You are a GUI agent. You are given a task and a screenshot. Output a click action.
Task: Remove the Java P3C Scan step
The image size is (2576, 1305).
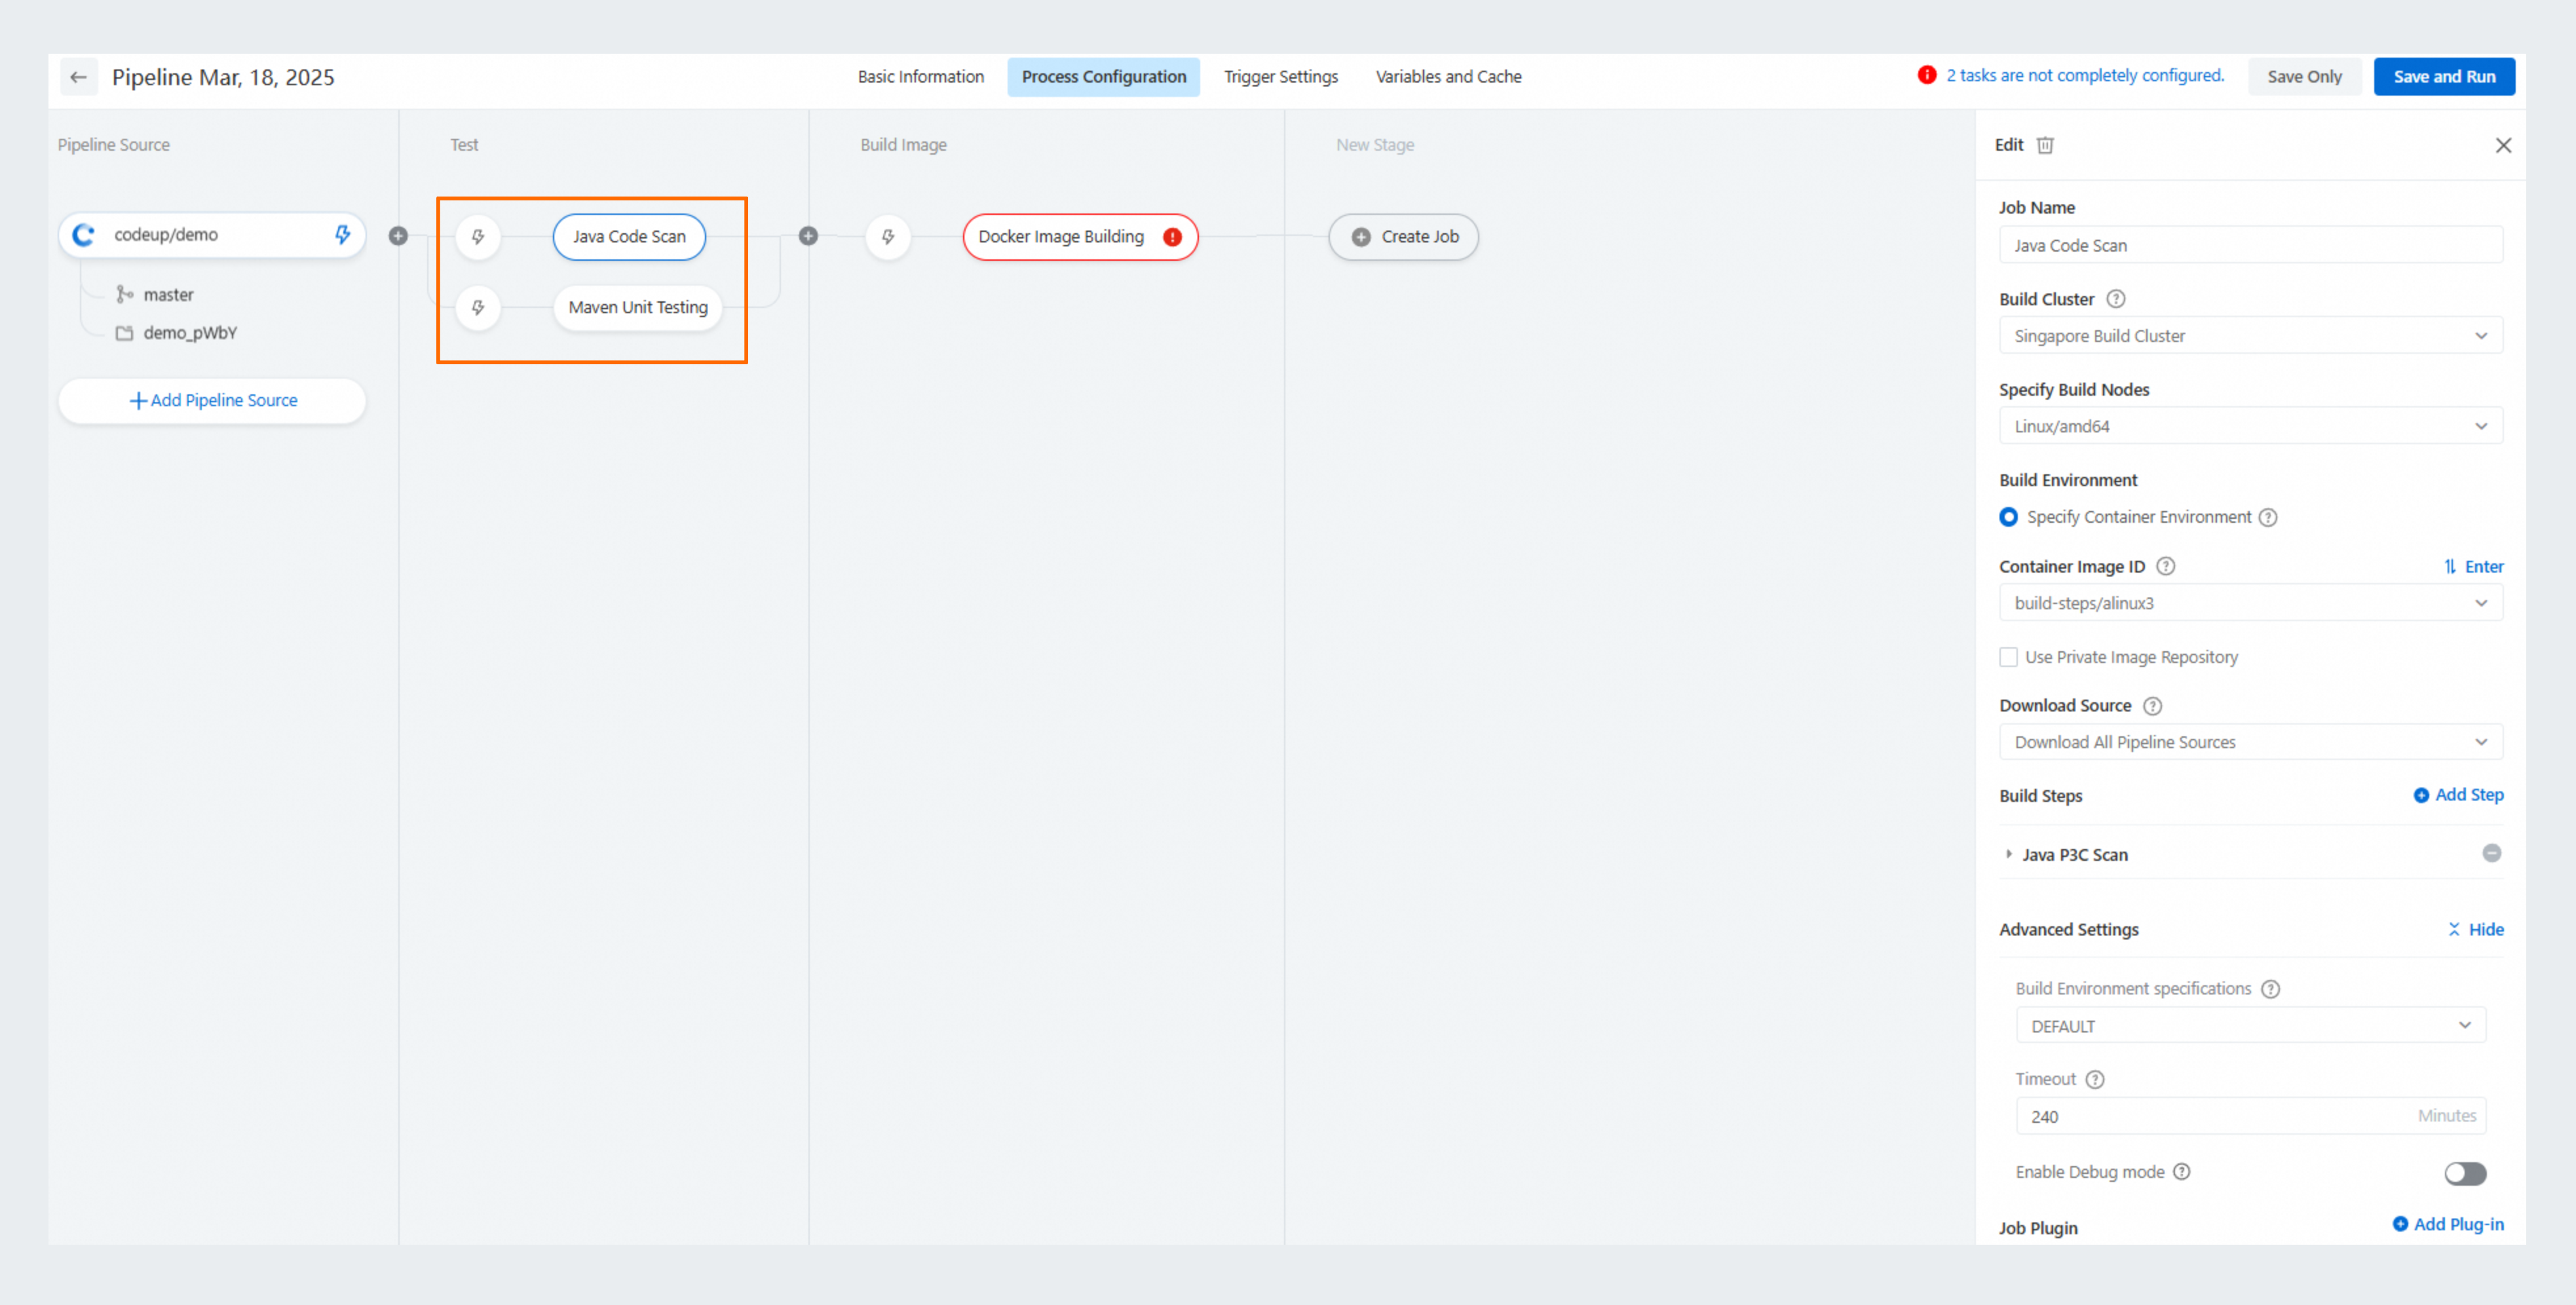(2491, 853)
